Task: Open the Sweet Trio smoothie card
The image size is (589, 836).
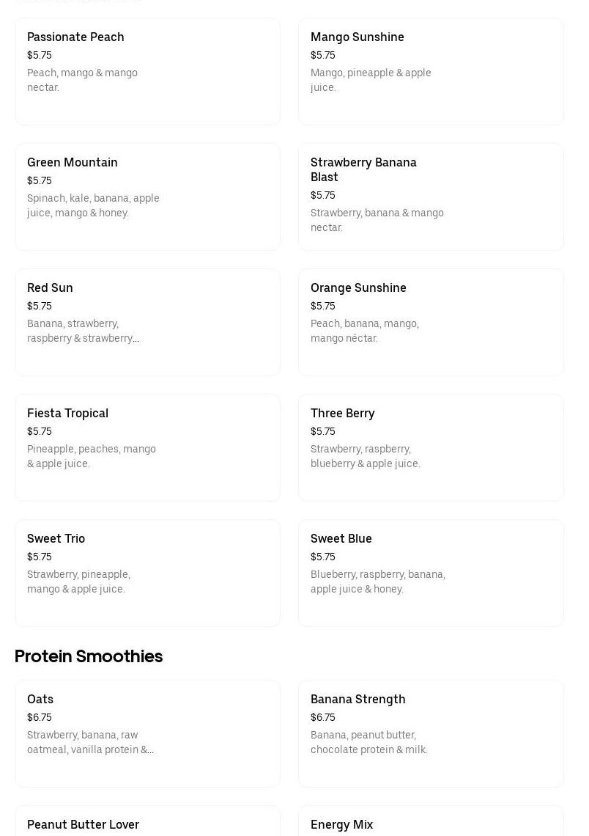Action: click(x=147, y=573)
